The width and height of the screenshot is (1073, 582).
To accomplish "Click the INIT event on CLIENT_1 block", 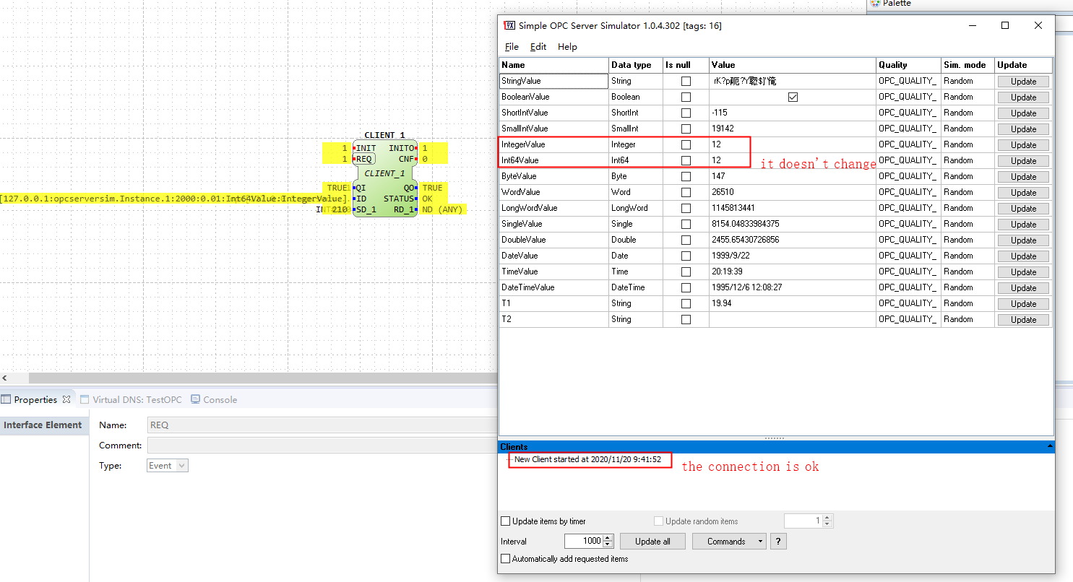I will point(366,148).
